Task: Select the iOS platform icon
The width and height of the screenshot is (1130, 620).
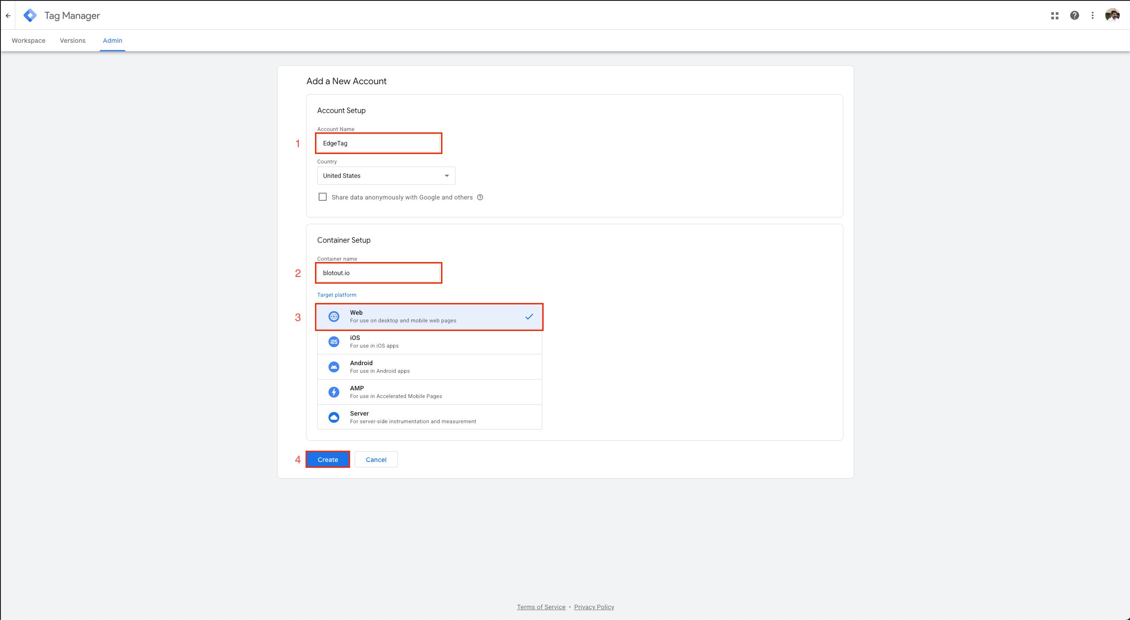Action: pyautogui.click(x=334, y=342)
